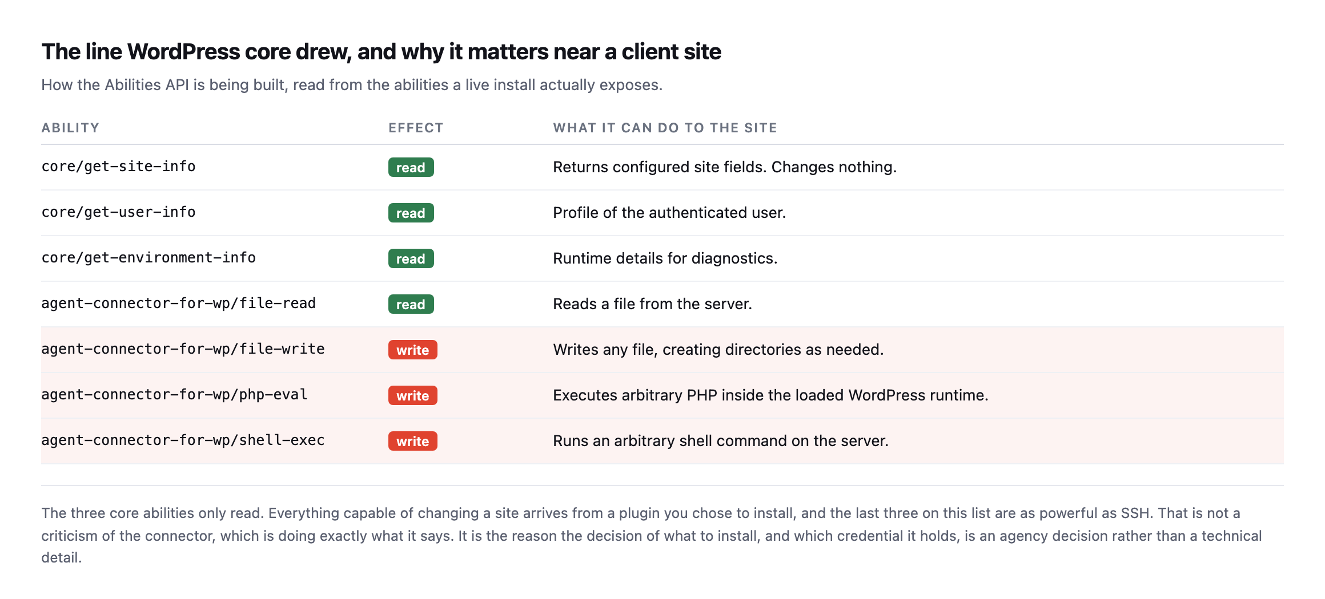Screen dimensions: 1325x599
Task: Select agent-connector-for-wp/shell-exec ability name
Action: coord(183,440)
